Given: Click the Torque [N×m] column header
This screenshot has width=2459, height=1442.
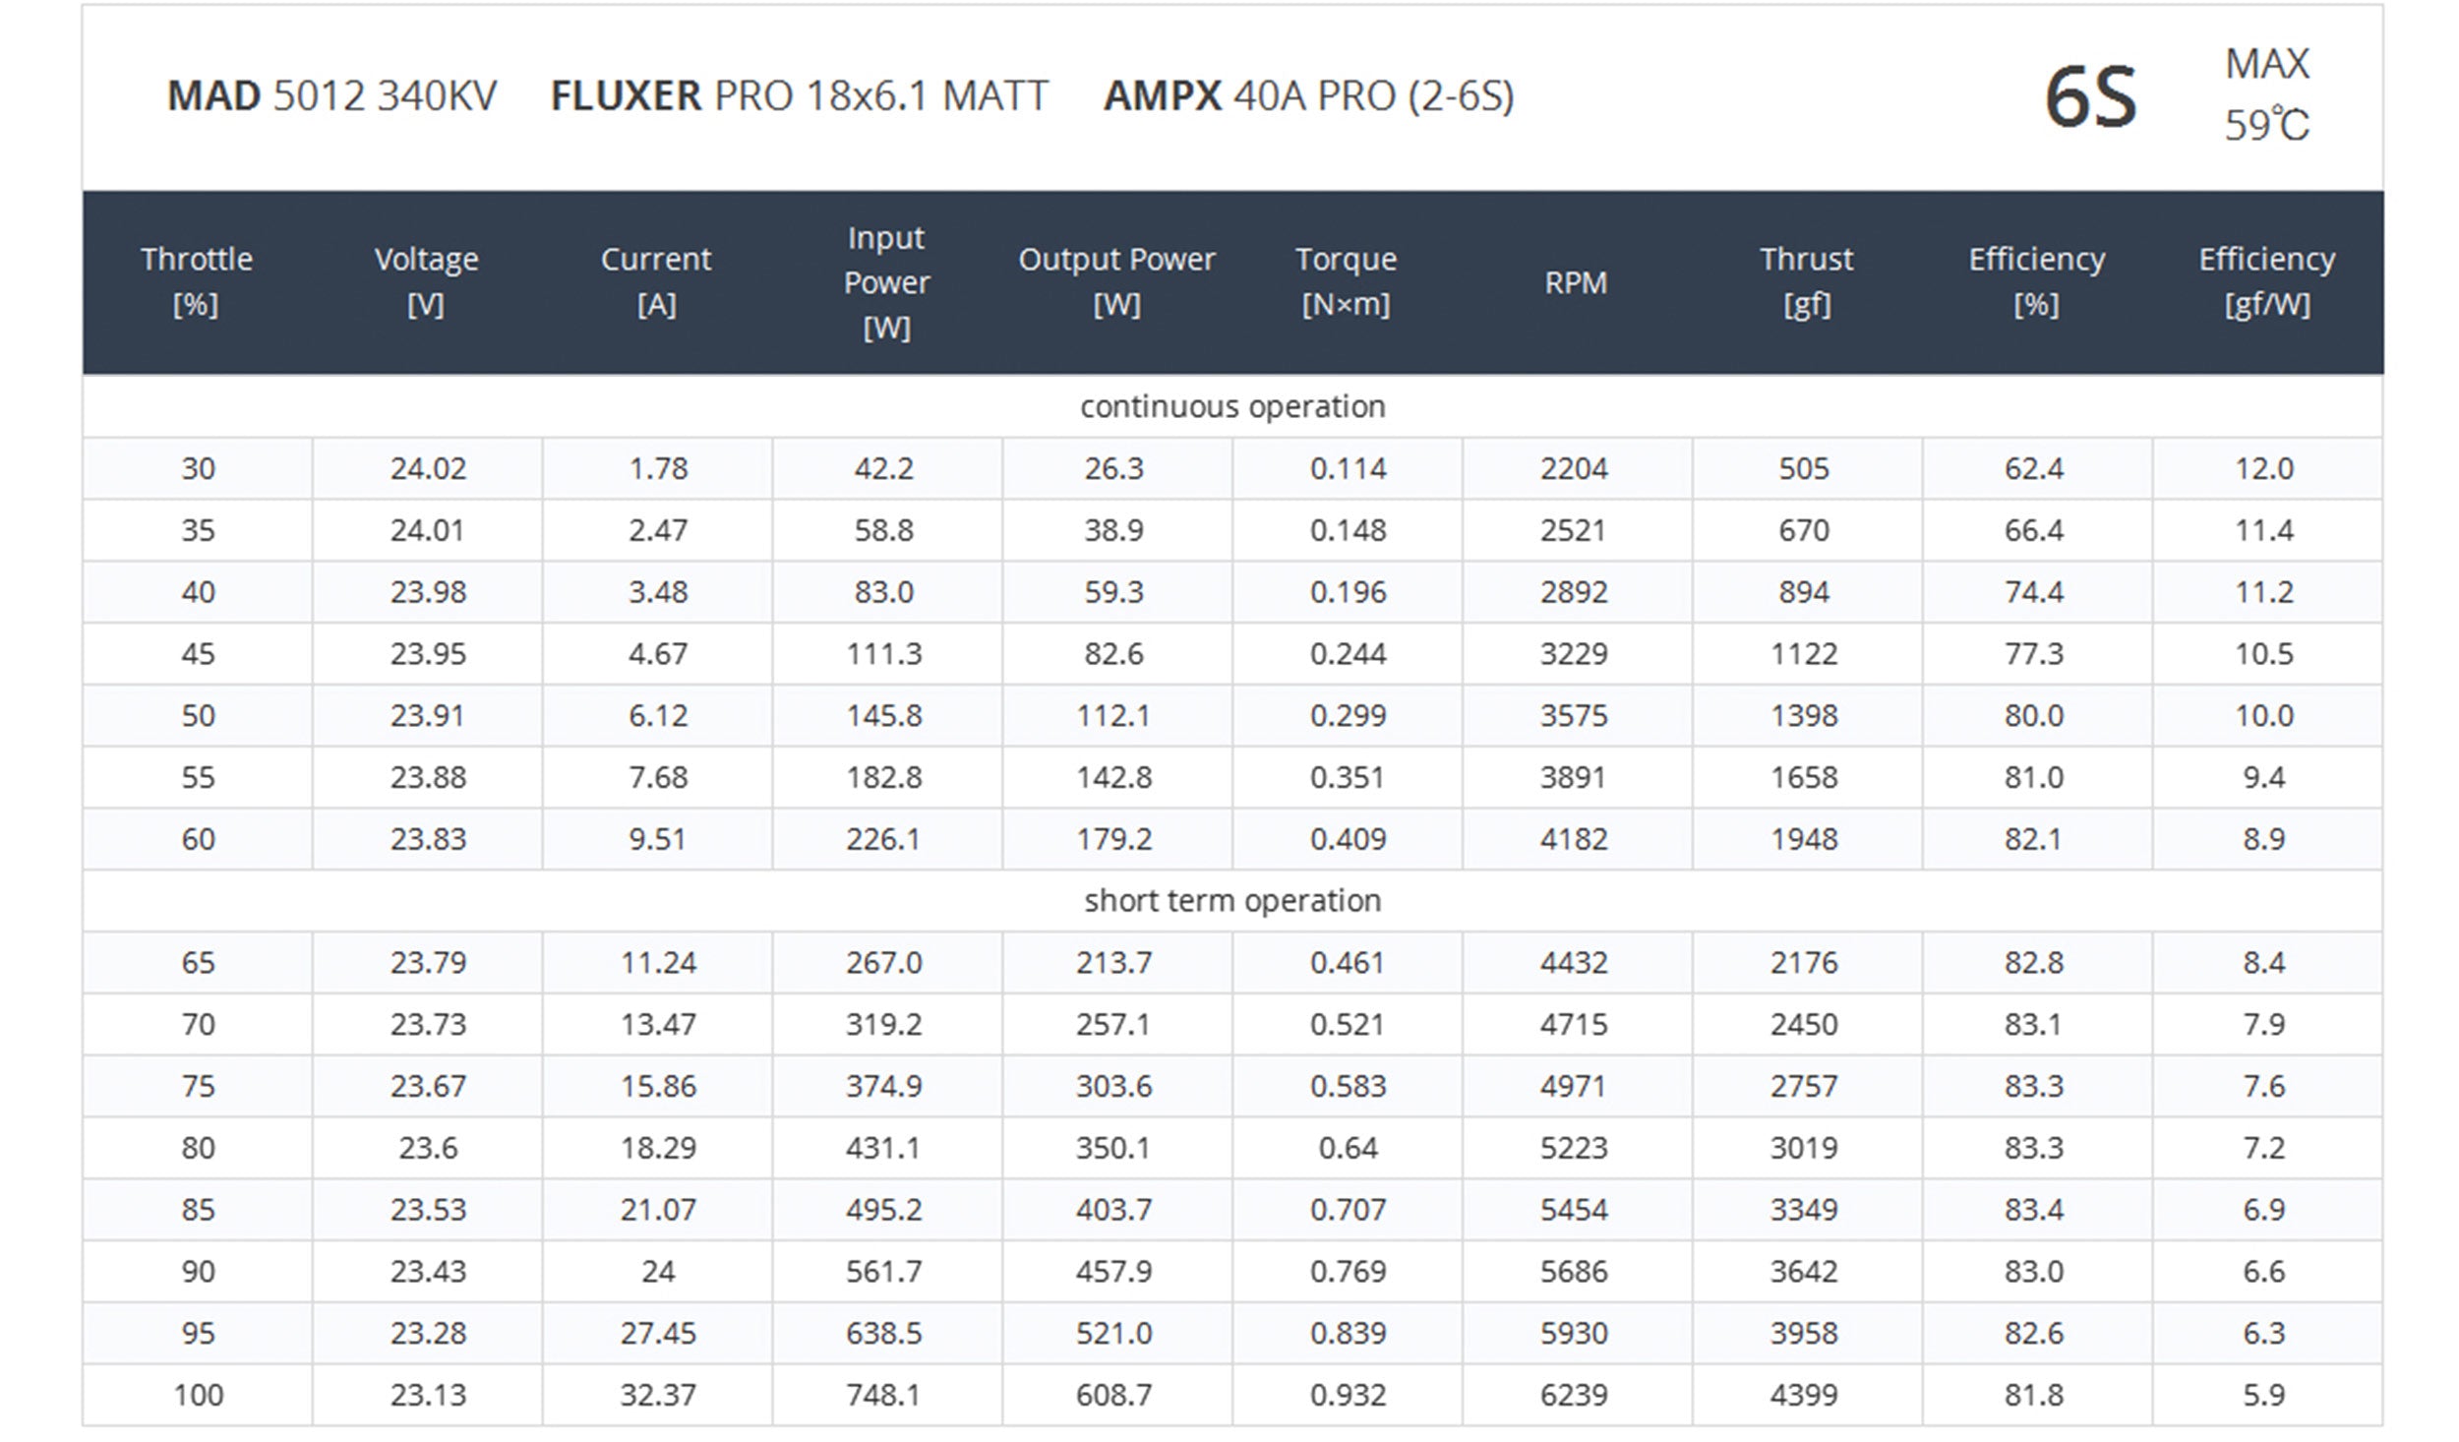Looking at the screenshot, I should pos(1347,282).
